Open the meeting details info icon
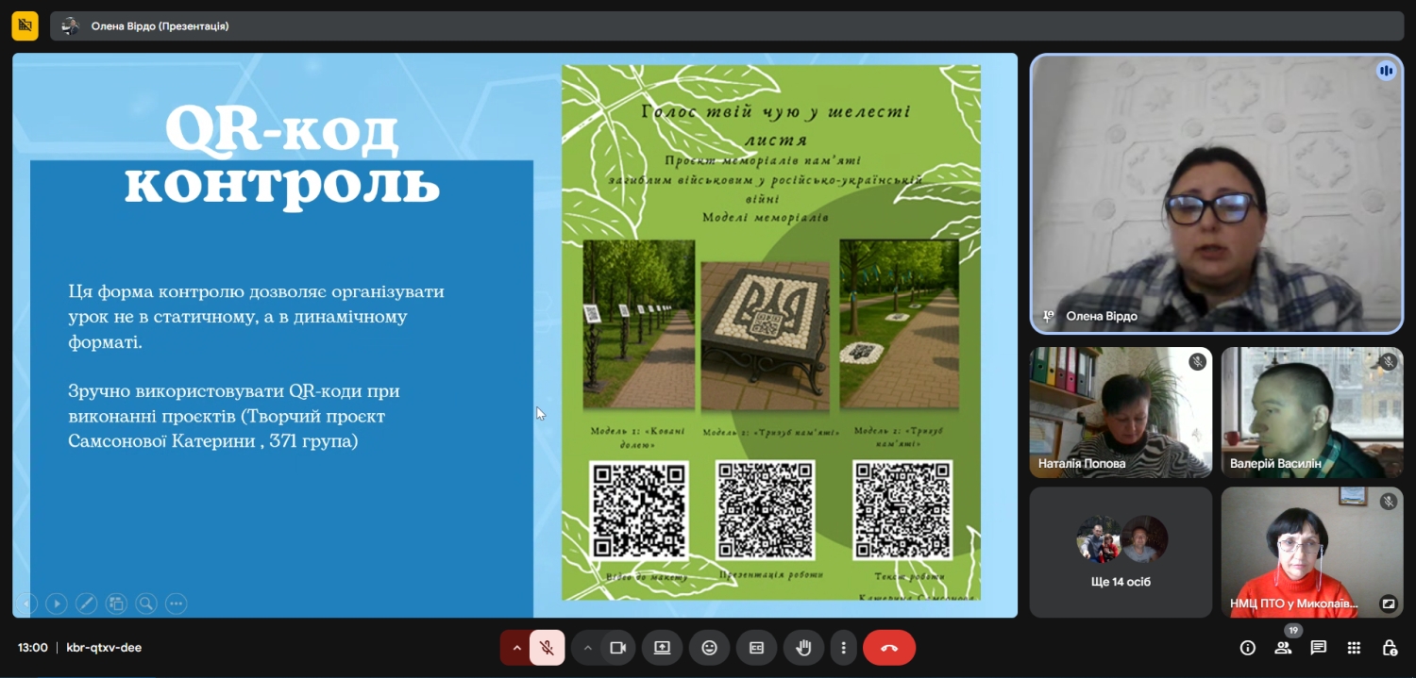The width and height of the screenshot is (1416, 678). 1248,648
